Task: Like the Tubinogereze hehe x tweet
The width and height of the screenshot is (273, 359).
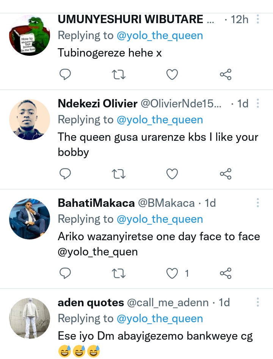Action: (x=173, y=74)
